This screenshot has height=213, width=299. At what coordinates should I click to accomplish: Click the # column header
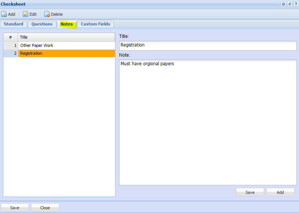pyautogui.click(x=10, y=37)
